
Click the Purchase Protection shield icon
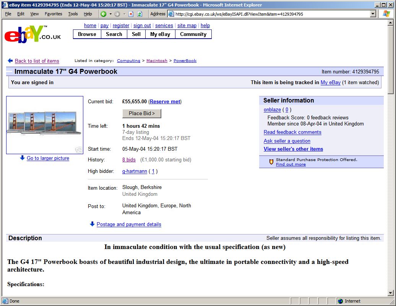pyautogui.click(x=271, y=162)
